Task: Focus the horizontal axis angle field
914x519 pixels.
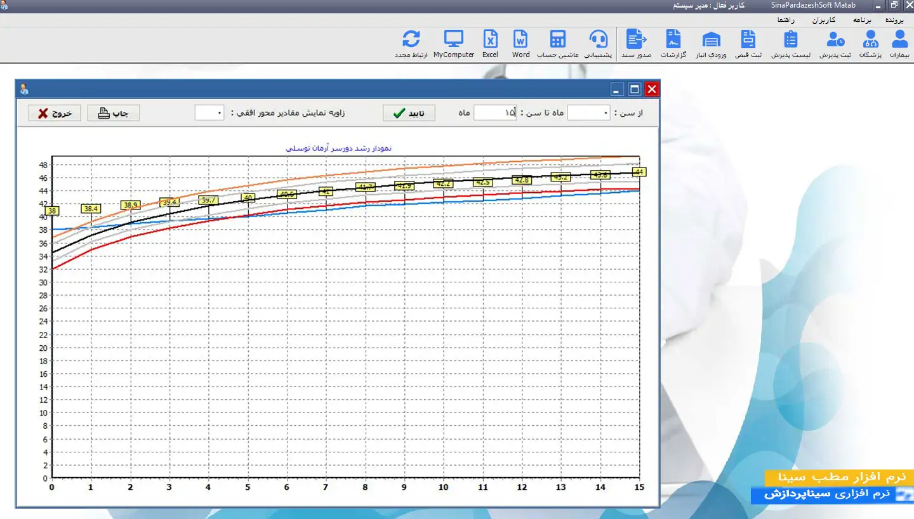Action: point(209,113)
